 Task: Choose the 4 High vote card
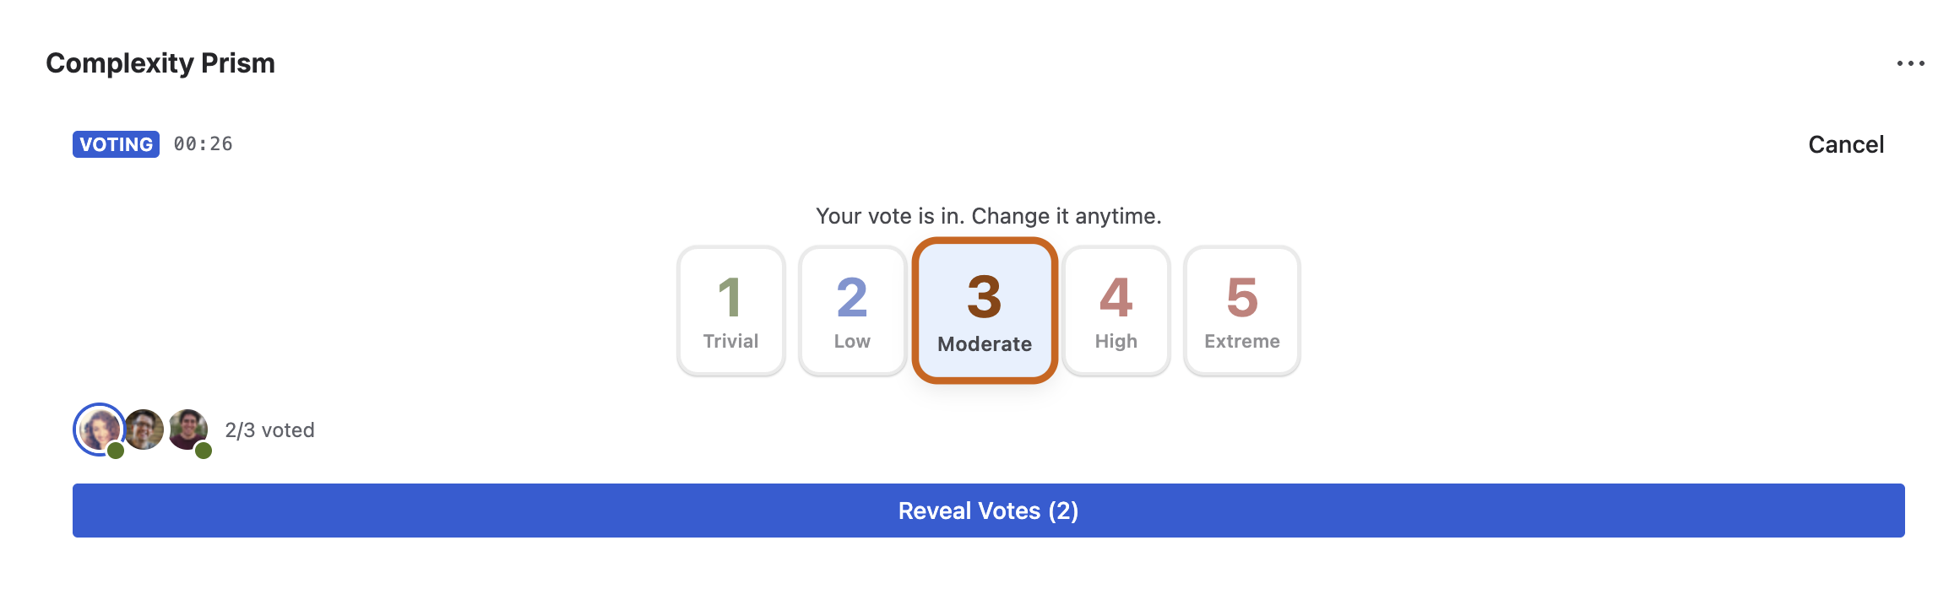1116,311
